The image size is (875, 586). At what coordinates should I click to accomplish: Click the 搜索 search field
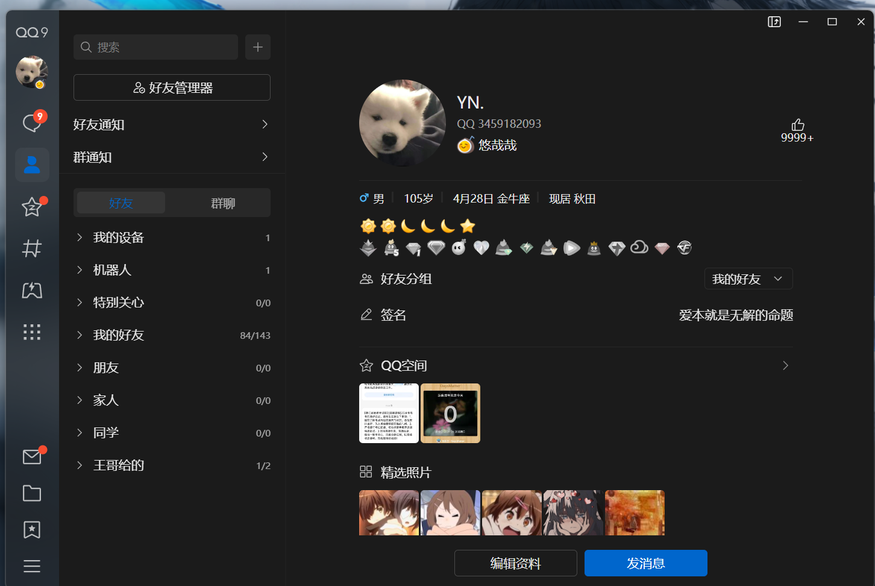(155, 47)
